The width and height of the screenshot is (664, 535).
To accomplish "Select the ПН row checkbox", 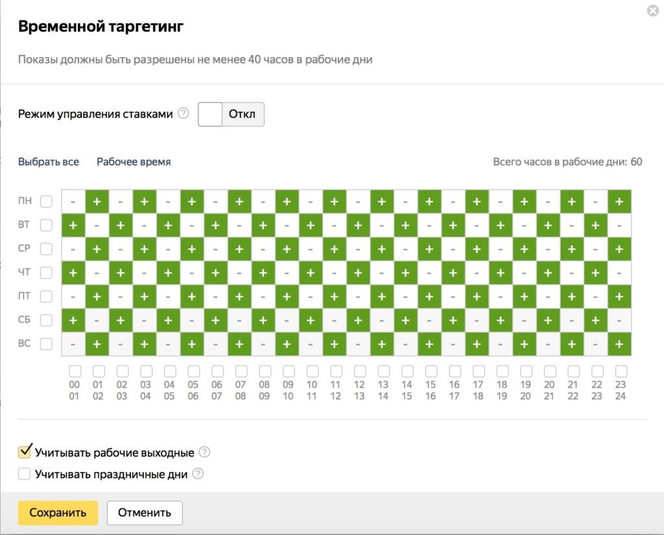I will coord(45,201).
